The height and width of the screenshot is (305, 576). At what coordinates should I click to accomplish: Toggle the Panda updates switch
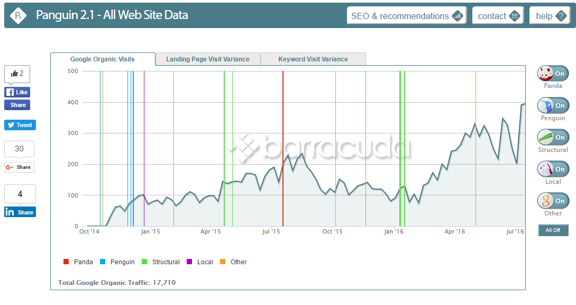[553, 74]
